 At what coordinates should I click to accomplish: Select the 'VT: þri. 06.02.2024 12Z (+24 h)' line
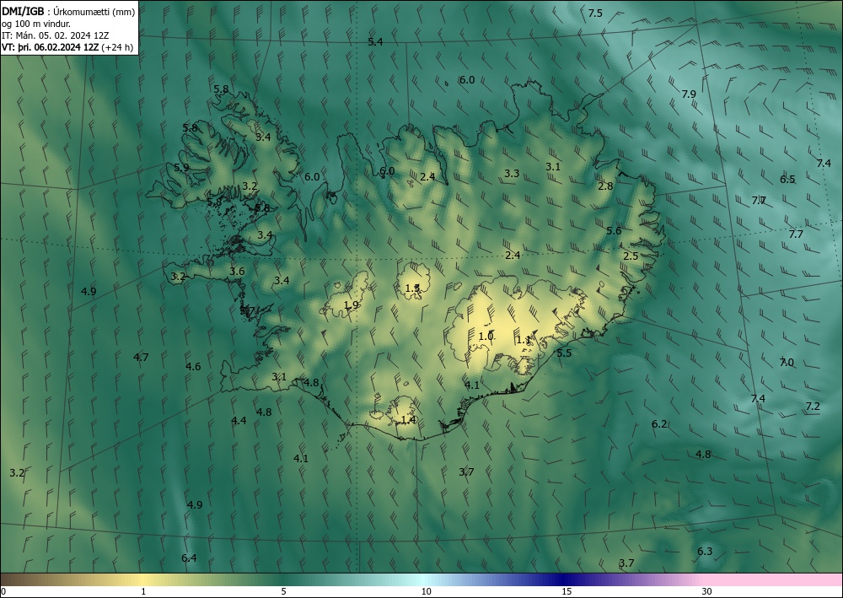click(67, 46)
